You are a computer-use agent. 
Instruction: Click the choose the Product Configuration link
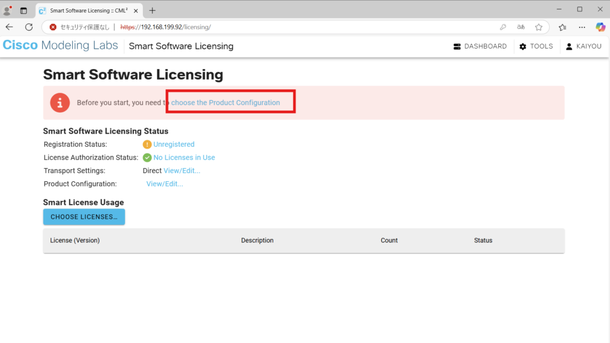click(x=225, y=103)
